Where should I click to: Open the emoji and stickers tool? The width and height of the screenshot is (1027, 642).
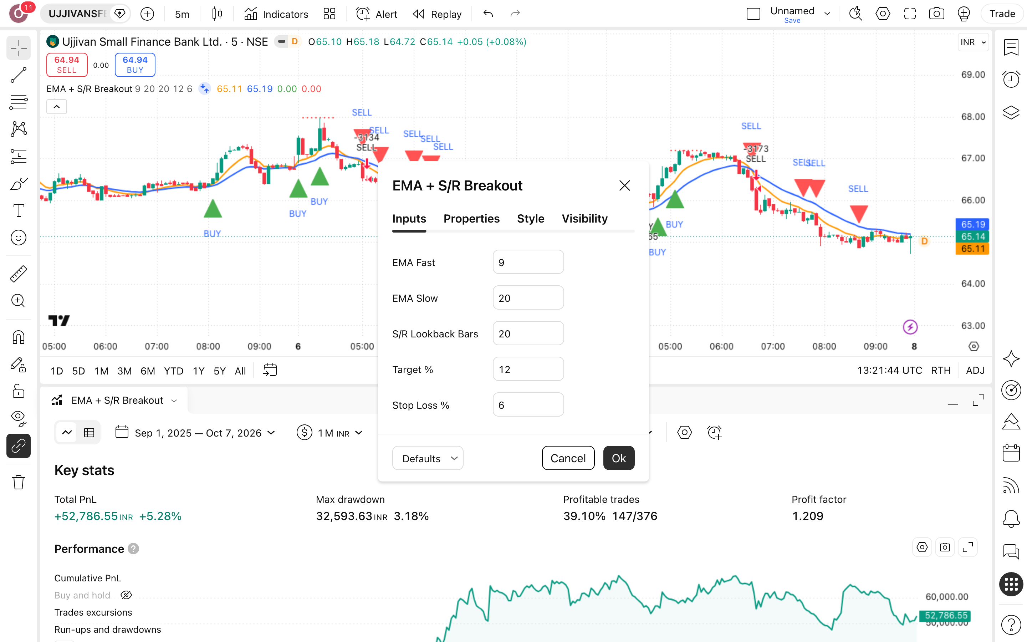tap(18, 237)
